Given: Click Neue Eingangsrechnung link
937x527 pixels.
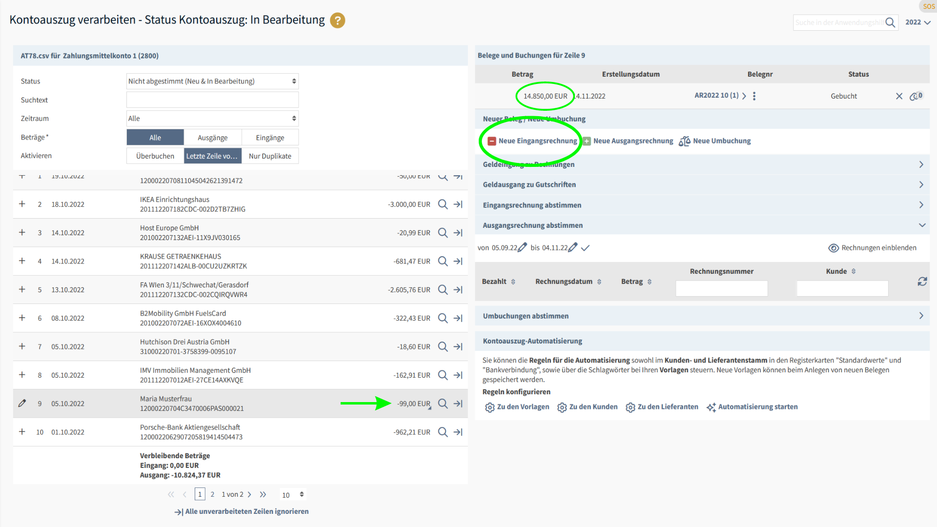Looking at the screenshot, I should pyautogui.click(x=537, y=141).
